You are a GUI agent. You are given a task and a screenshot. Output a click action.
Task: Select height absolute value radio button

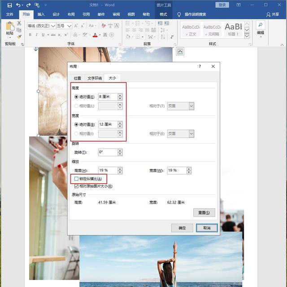pyautogui.click(x=76, y=97)
